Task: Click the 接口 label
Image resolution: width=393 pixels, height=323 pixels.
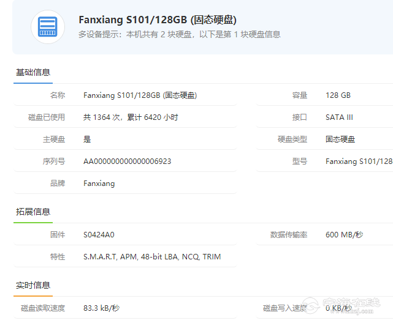Action: click(x=300, y=117)
